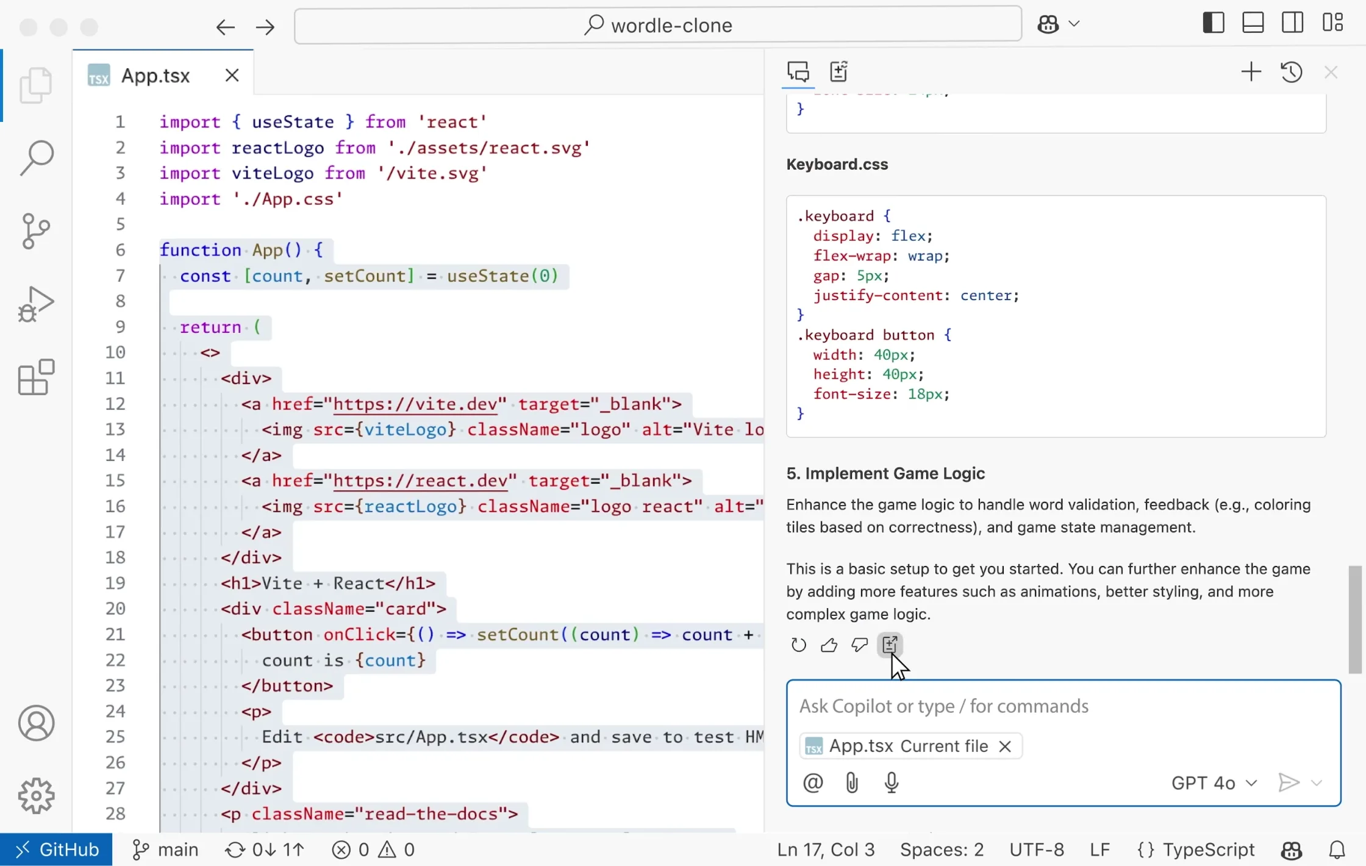
Task: Click the thumbs up helpful icon
Action: coord(829,645)
